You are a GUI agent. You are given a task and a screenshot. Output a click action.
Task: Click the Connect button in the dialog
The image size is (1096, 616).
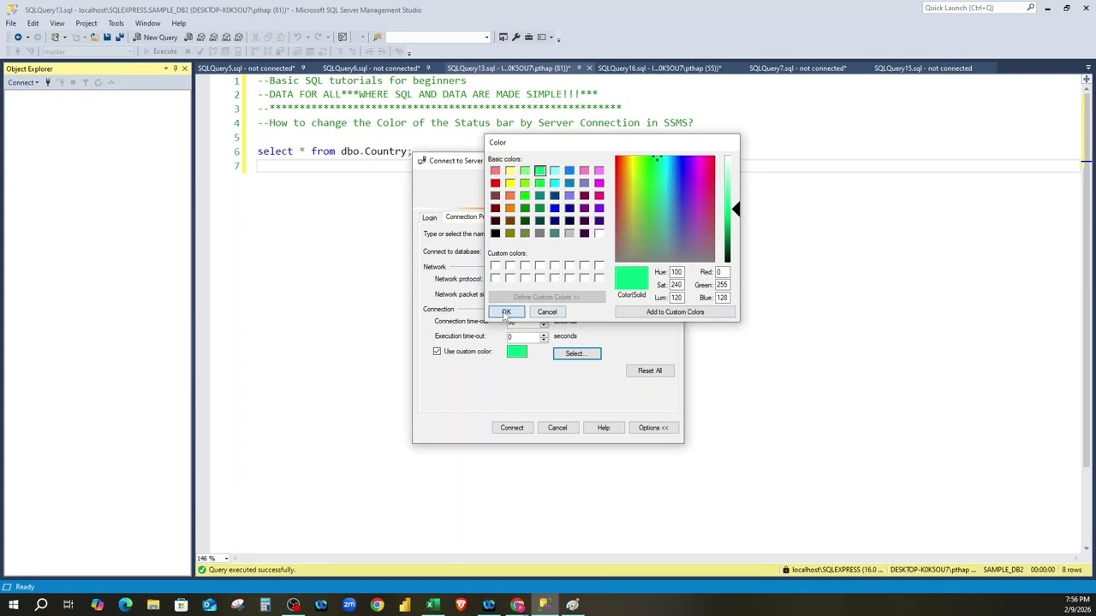pos(512,428)
